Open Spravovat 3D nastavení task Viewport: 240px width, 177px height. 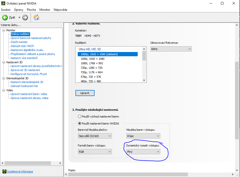[25, 70]
